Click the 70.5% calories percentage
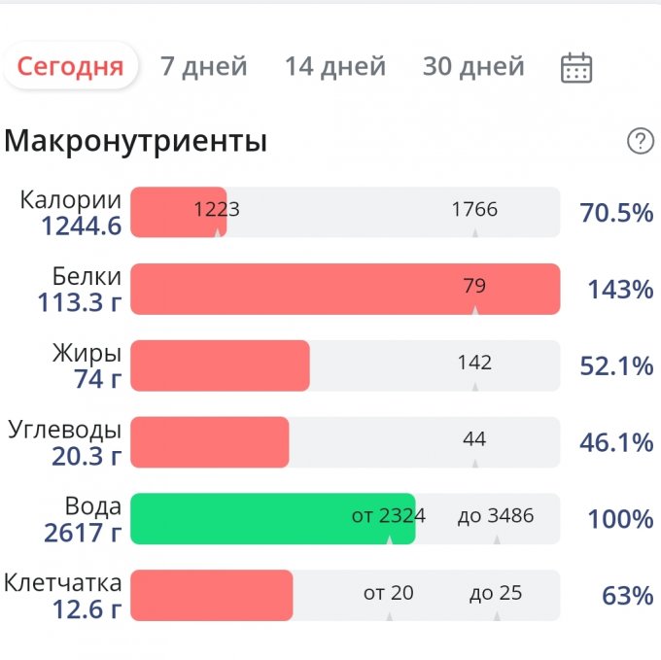 (x=616, y=213)
